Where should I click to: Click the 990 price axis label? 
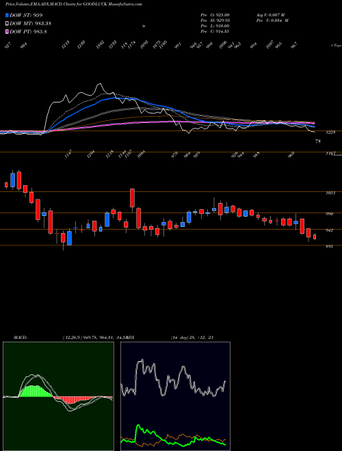pyautogui.click(x=330, y=214)
